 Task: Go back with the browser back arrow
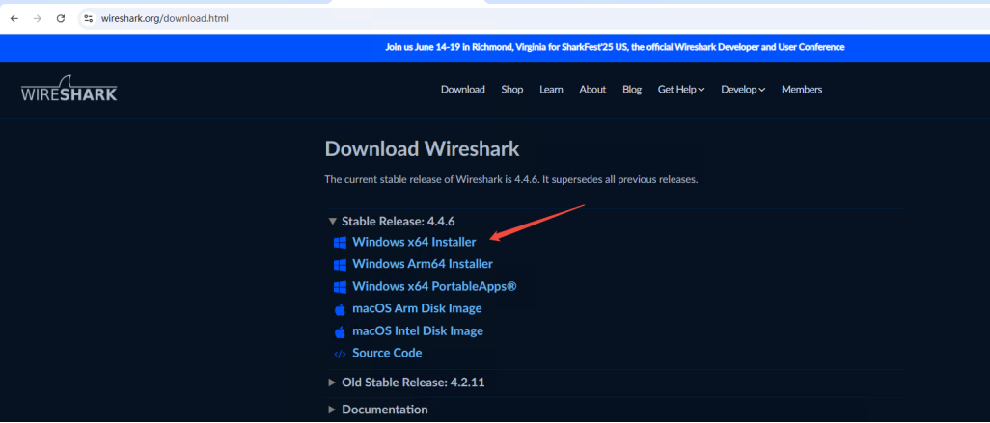(14, 19)
